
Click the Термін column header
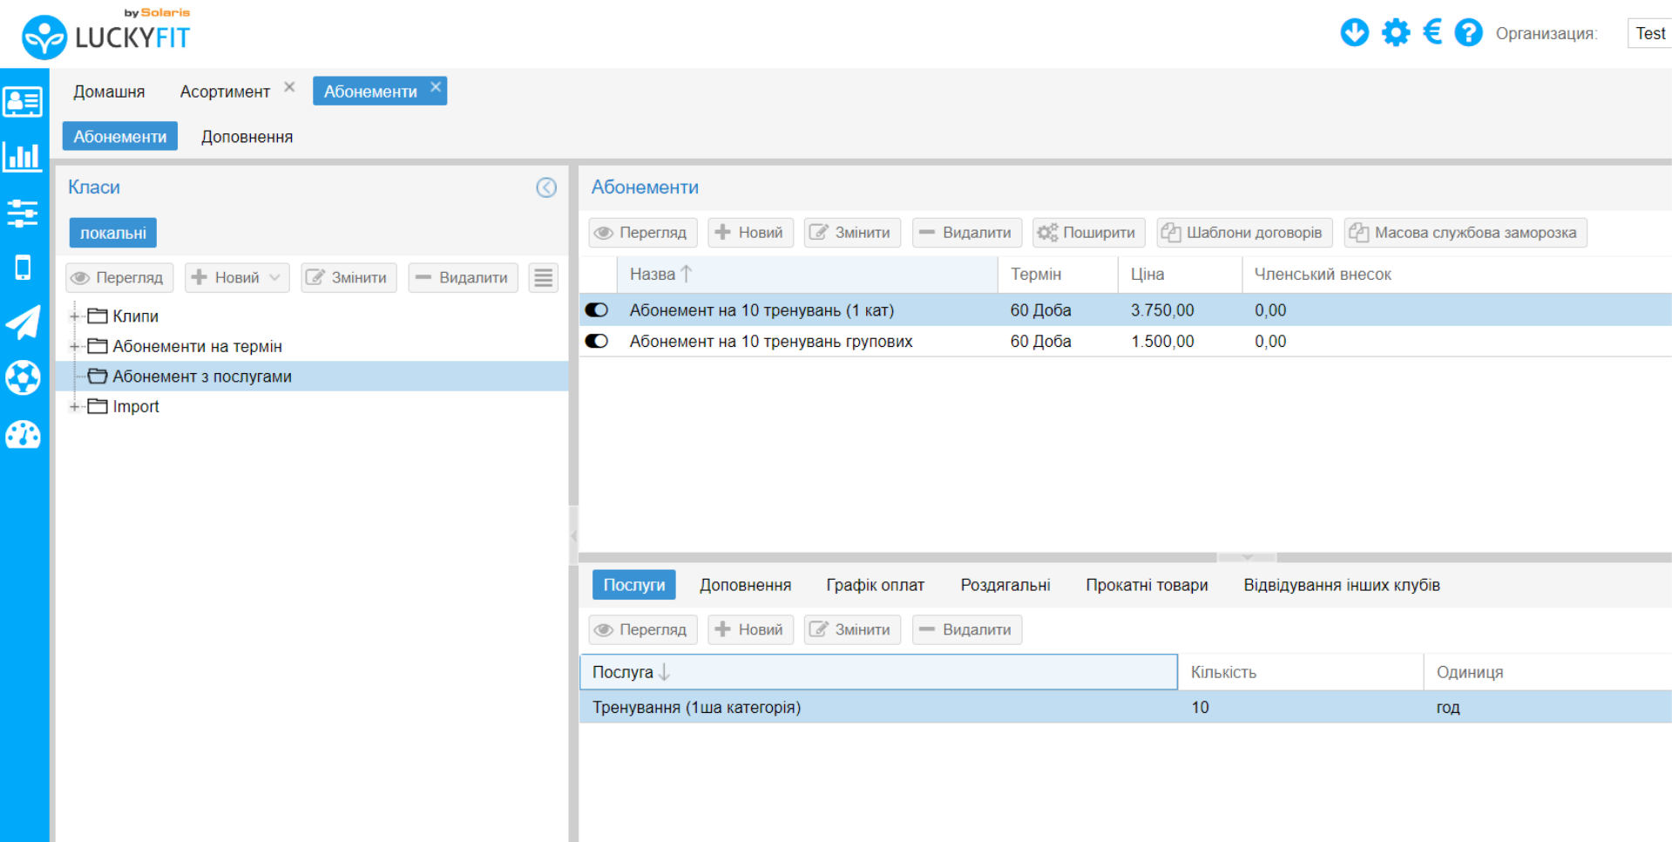tap(1058, 274)
